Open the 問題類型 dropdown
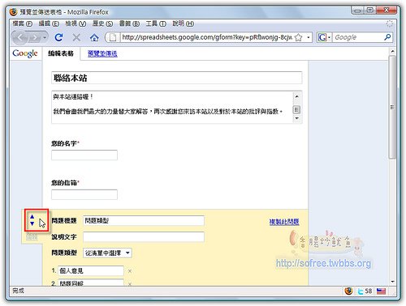 tap(107, 253)
